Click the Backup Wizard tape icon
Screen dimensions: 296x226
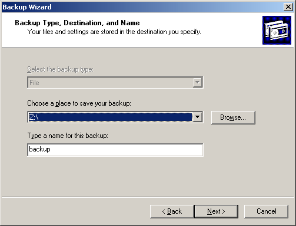(x=277, y=30)
